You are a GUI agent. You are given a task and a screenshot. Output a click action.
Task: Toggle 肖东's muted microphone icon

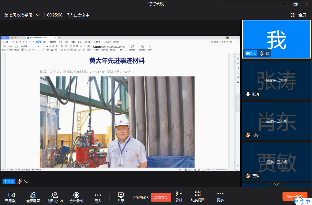click(x=248, y=135)
